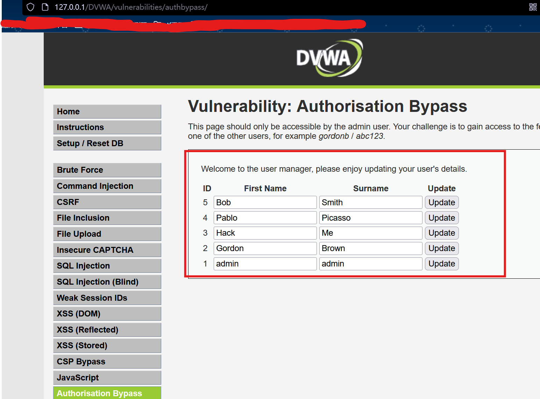Screen dimensions: 540x399
Task: Click the 'Vulnerability: Authorisation Bypass' heading
Action: click(x=327, y=106)
